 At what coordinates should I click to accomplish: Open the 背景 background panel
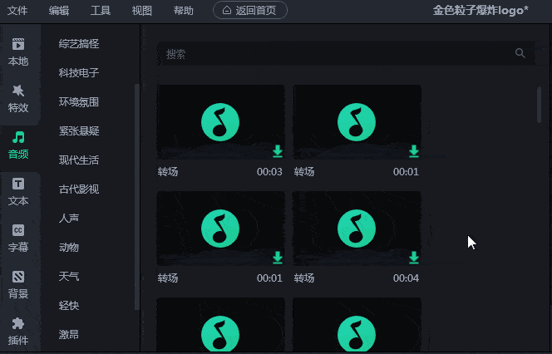tap(18, 285)
